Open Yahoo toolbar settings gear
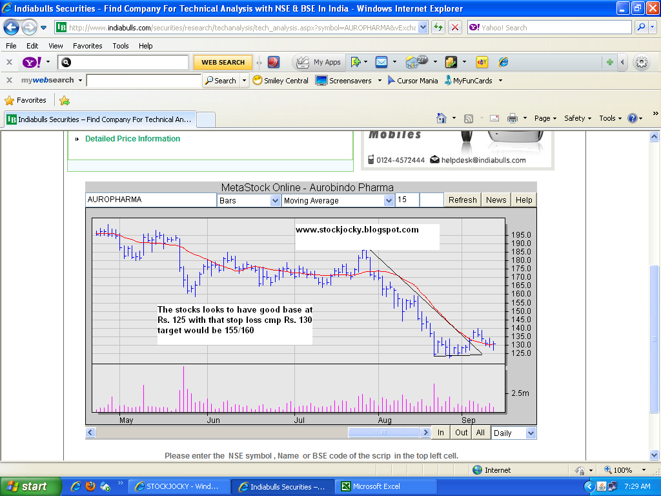Image resolution: width=661 pixels, height=496 pixels. [641, 63]
